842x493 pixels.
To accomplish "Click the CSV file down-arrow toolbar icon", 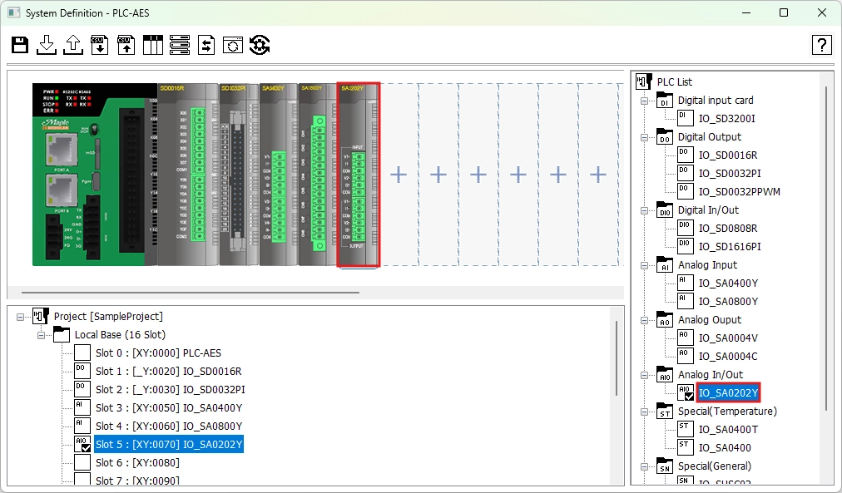I will click(99, 45).
